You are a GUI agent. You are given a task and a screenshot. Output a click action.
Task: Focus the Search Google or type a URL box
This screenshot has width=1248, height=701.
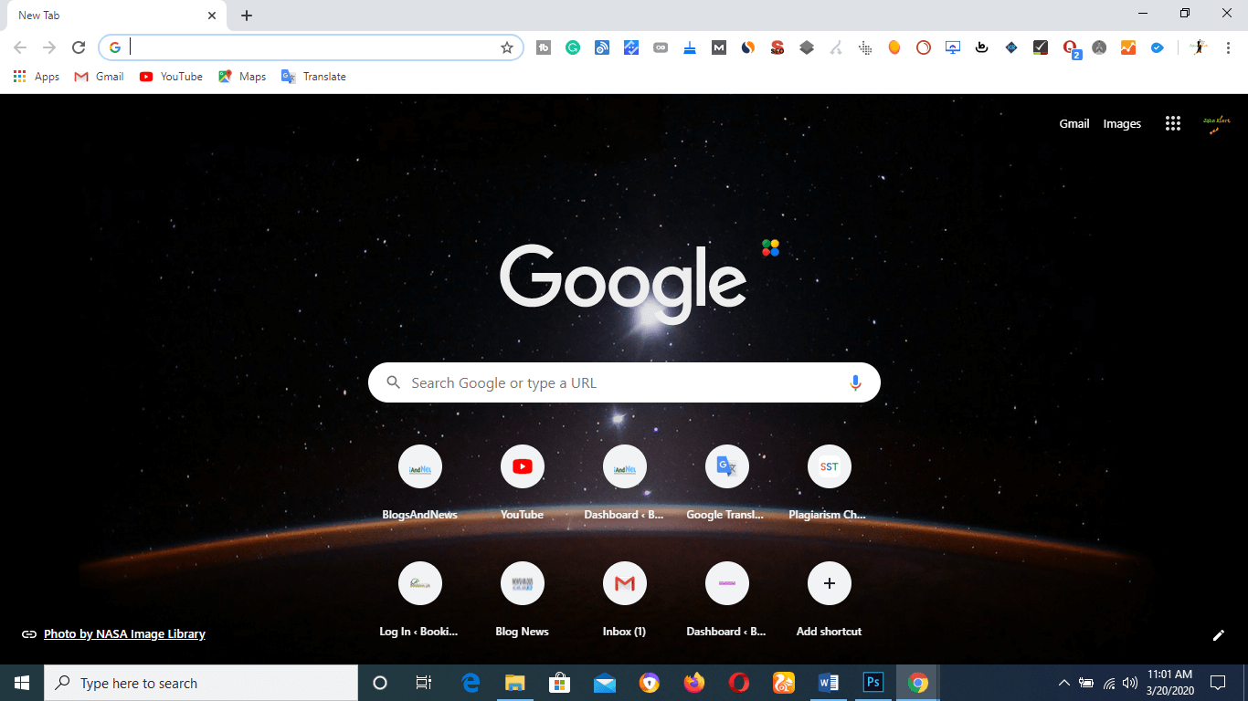(624, 383)
